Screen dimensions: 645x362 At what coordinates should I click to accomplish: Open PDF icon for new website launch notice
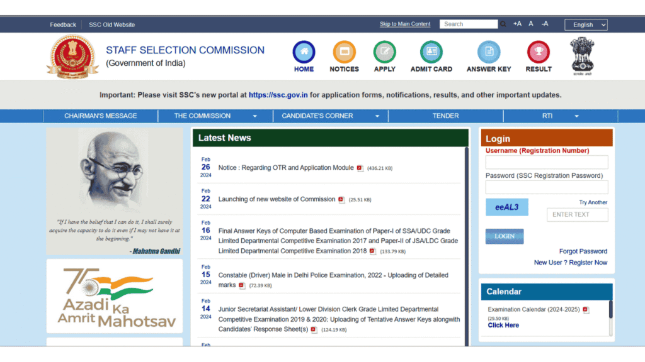(x=341, y=200)
